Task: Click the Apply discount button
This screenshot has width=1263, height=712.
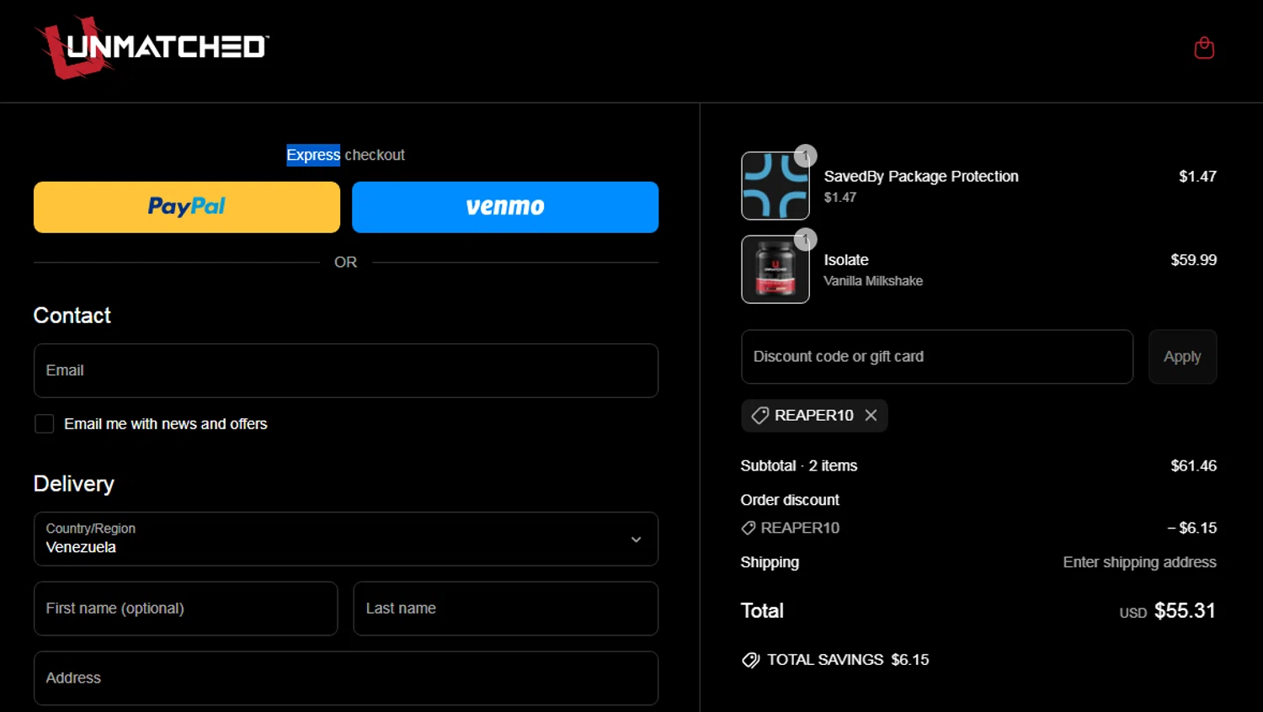Action: click(x=1182, y=357)
